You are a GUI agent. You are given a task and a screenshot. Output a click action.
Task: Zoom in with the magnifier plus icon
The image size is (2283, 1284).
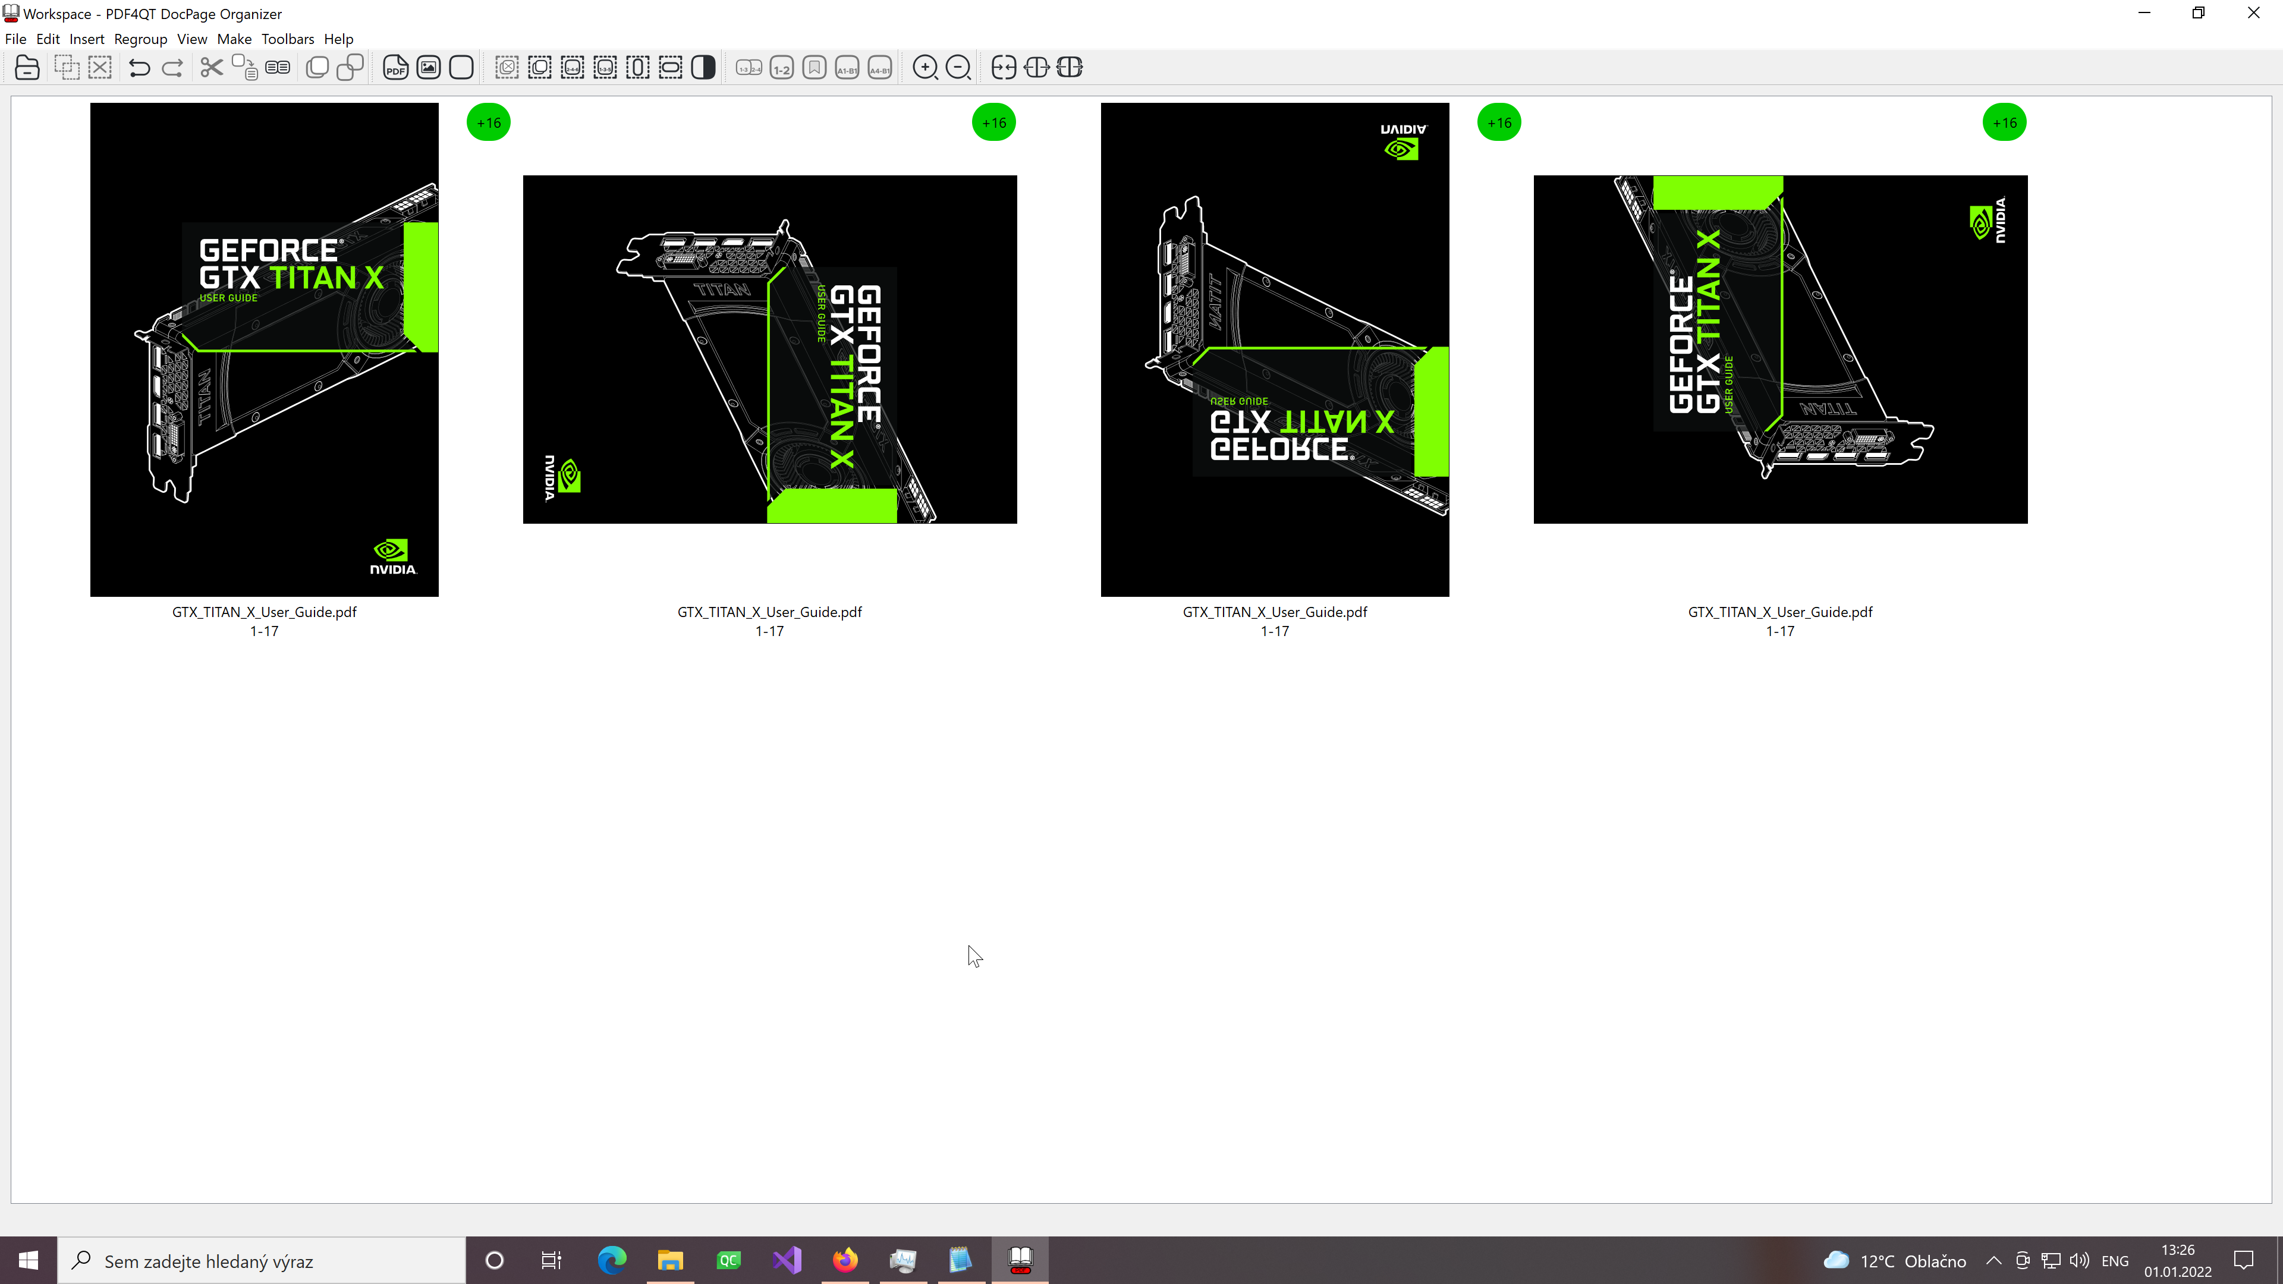click(925, 67)
